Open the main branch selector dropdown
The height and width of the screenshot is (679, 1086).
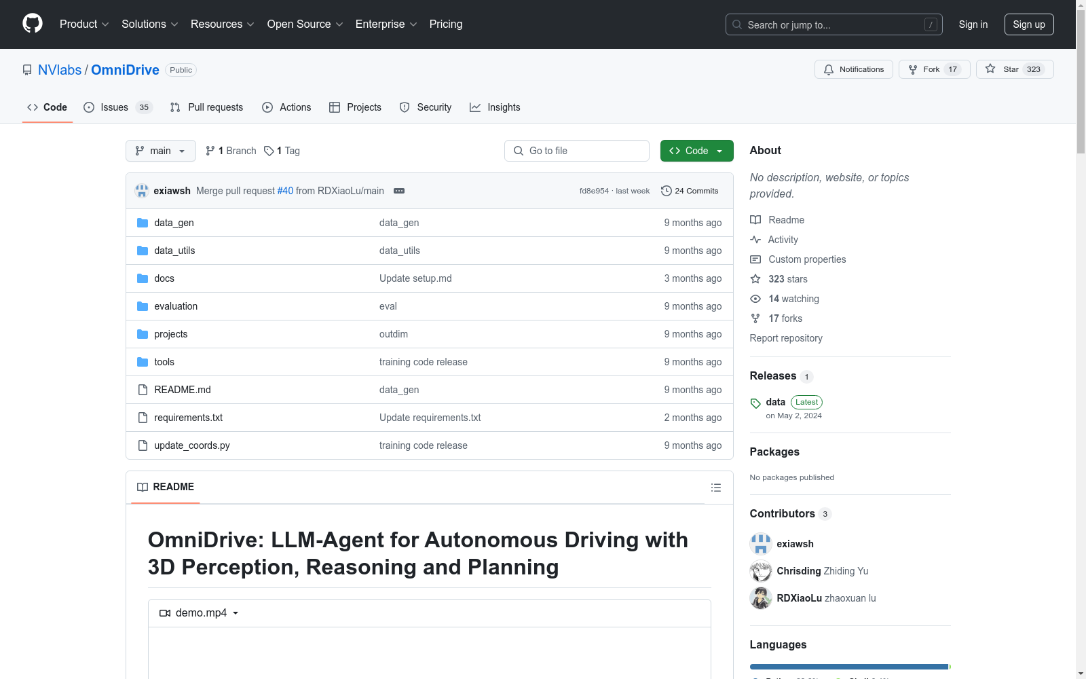pyautogui.click(x=161, y=151)
